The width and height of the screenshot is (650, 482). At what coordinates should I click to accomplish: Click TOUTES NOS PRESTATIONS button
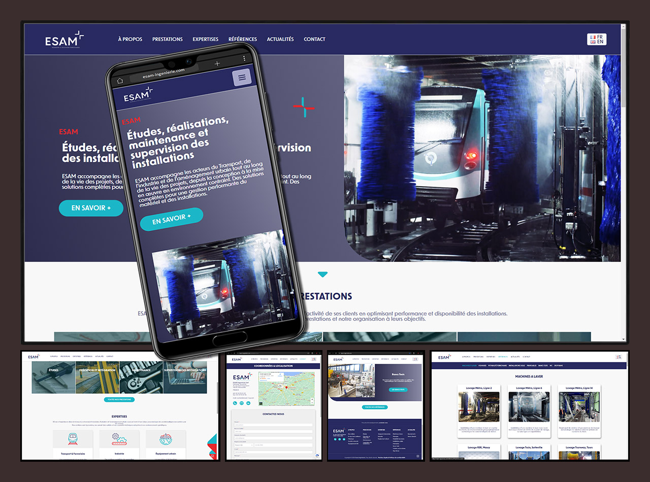tap(119, 399)
